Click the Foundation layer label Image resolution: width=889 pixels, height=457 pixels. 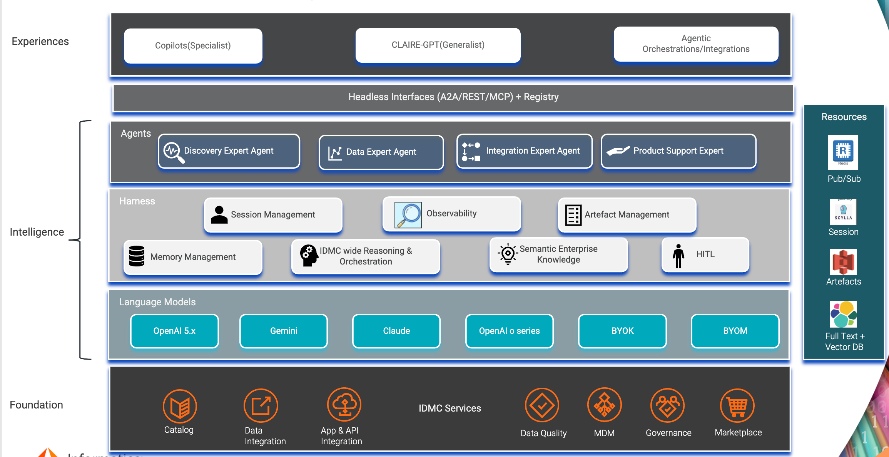click(x=36, y=405)
